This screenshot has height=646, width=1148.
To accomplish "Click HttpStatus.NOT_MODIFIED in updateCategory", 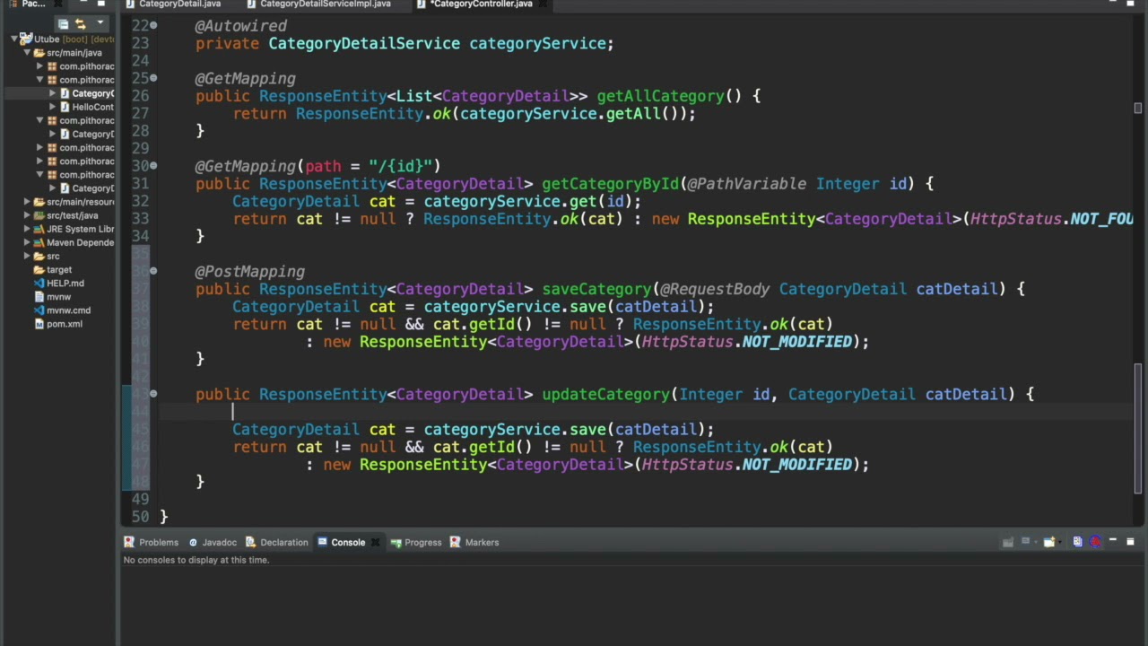I will click(x=746, y=465).
